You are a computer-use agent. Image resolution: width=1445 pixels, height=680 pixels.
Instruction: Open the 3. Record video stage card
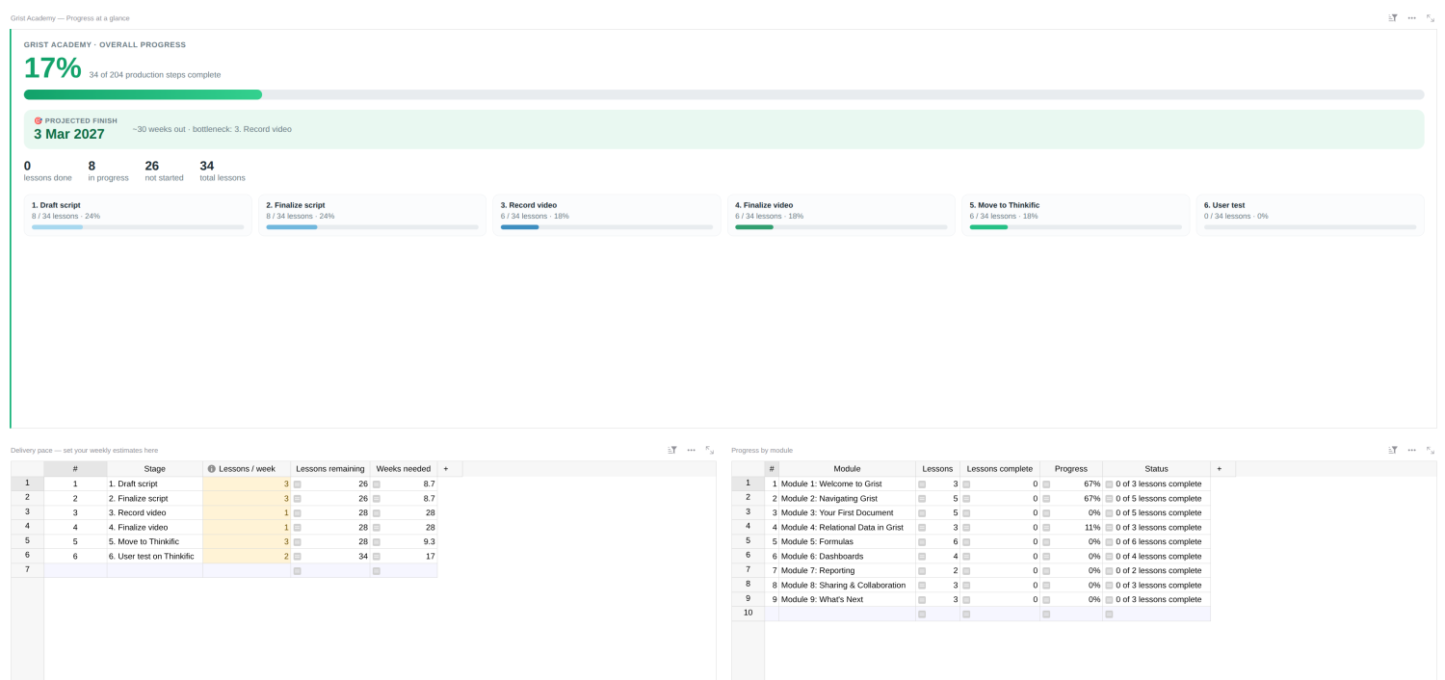[607, 216]
